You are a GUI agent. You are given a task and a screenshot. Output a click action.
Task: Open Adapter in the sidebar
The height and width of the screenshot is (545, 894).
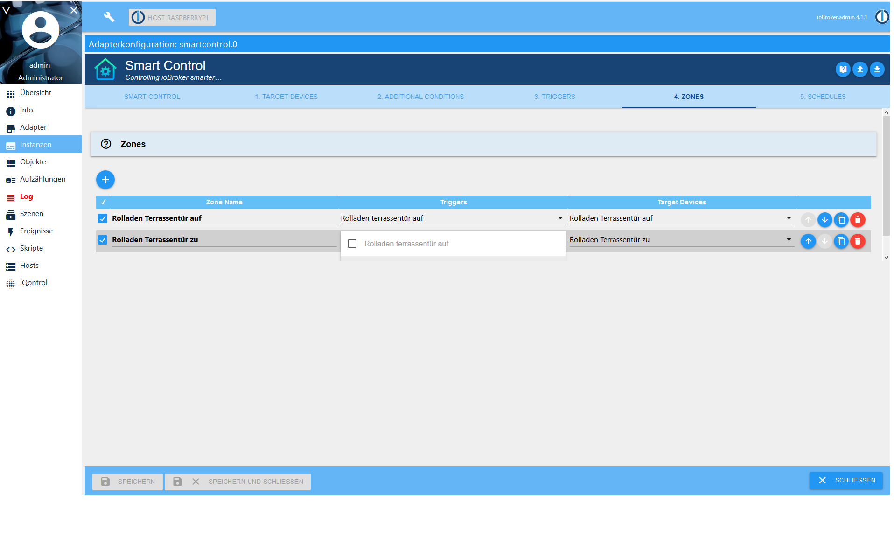41,127
